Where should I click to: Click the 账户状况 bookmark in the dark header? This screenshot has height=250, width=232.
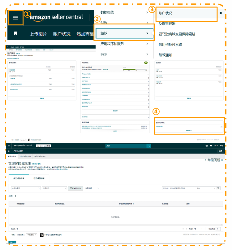(x=62, y=34)
